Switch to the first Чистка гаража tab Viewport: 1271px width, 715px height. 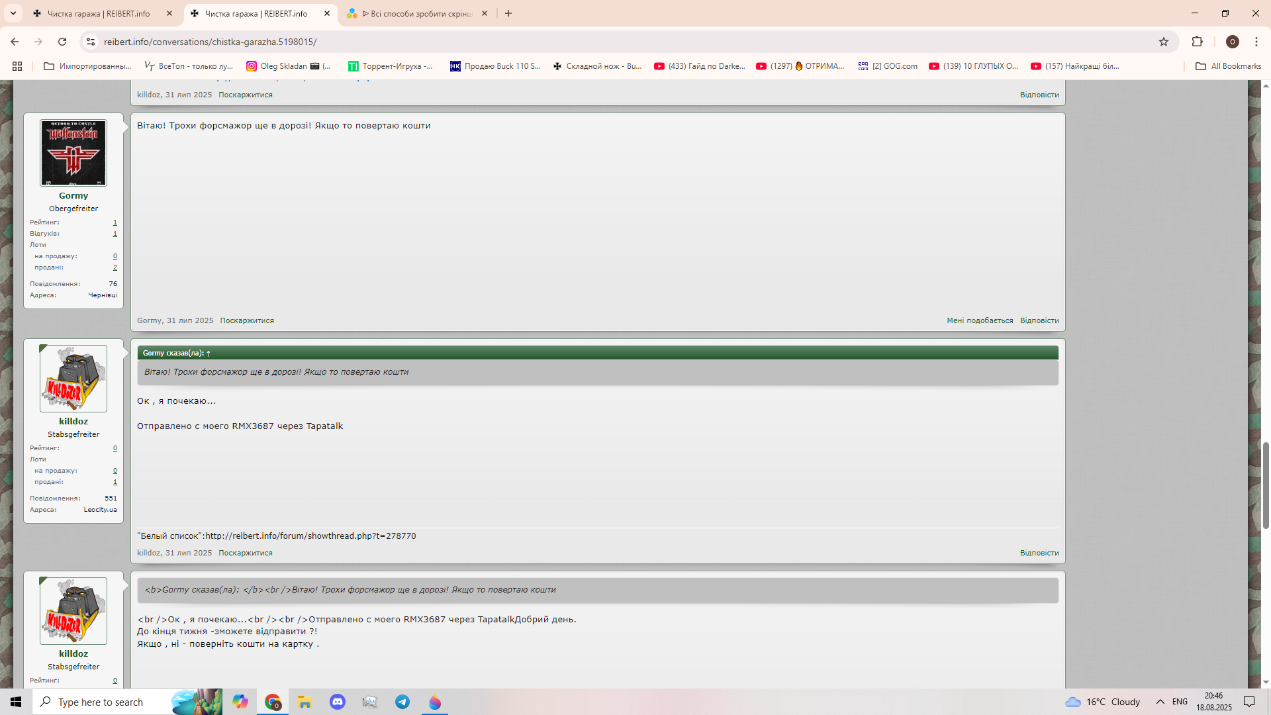pos(99,13)
